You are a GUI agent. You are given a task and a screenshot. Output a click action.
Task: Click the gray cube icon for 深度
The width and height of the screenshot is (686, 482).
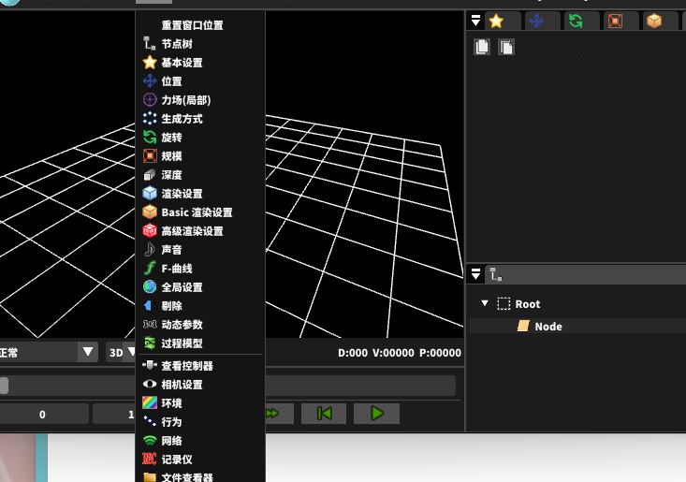(x=150, y=175)
